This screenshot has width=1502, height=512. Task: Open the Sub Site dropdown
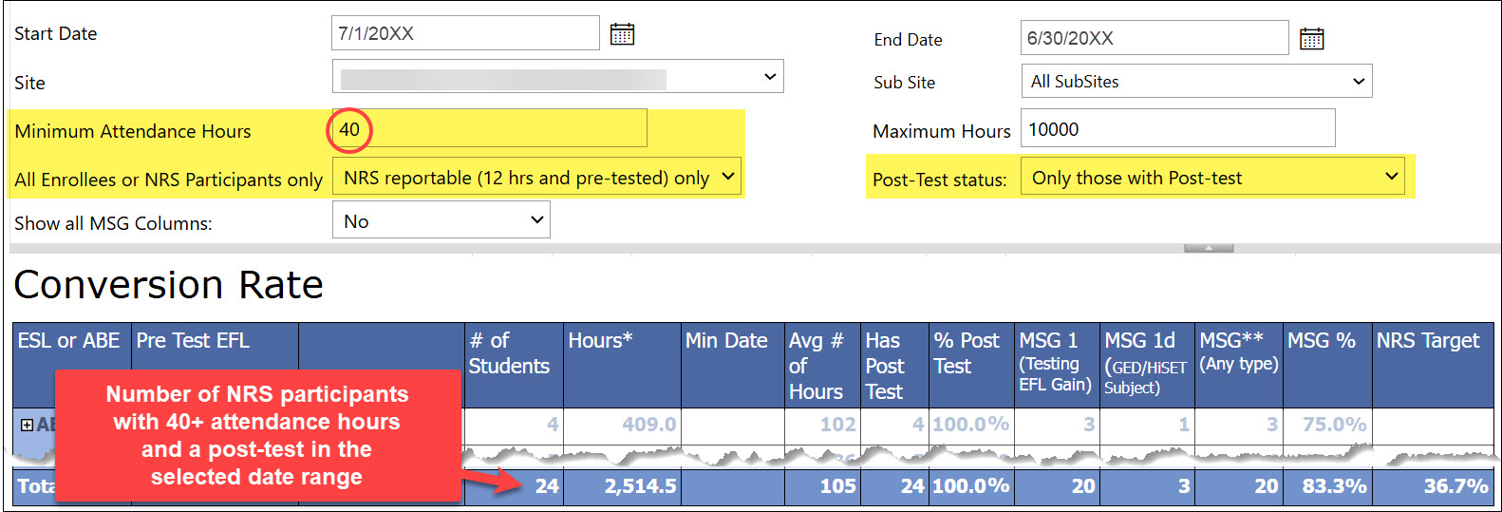(1195, 82)
